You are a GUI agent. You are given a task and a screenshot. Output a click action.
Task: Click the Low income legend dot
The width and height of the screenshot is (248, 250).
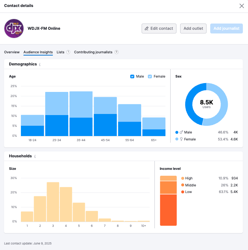pyautogui.click(x=183, y=192)
